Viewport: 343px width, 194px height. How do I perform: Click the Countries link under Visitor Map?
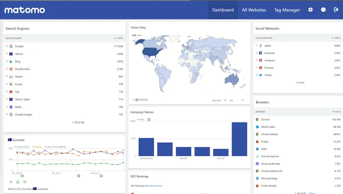(x=143, y=100)
